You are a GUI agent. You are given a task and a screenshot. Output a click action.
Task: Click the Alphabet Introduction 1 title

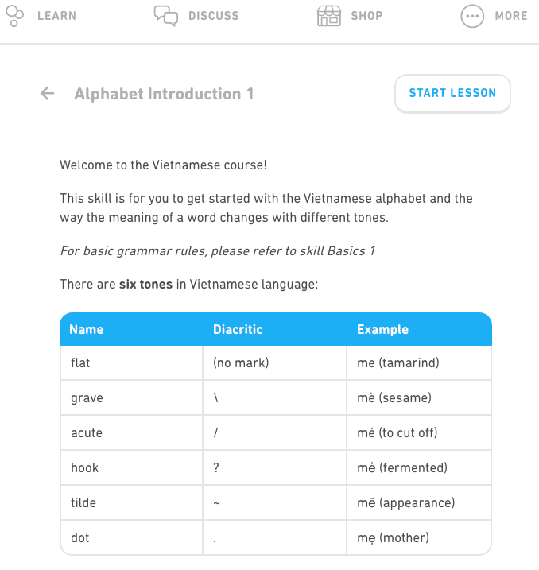click(x=164, y=94)
